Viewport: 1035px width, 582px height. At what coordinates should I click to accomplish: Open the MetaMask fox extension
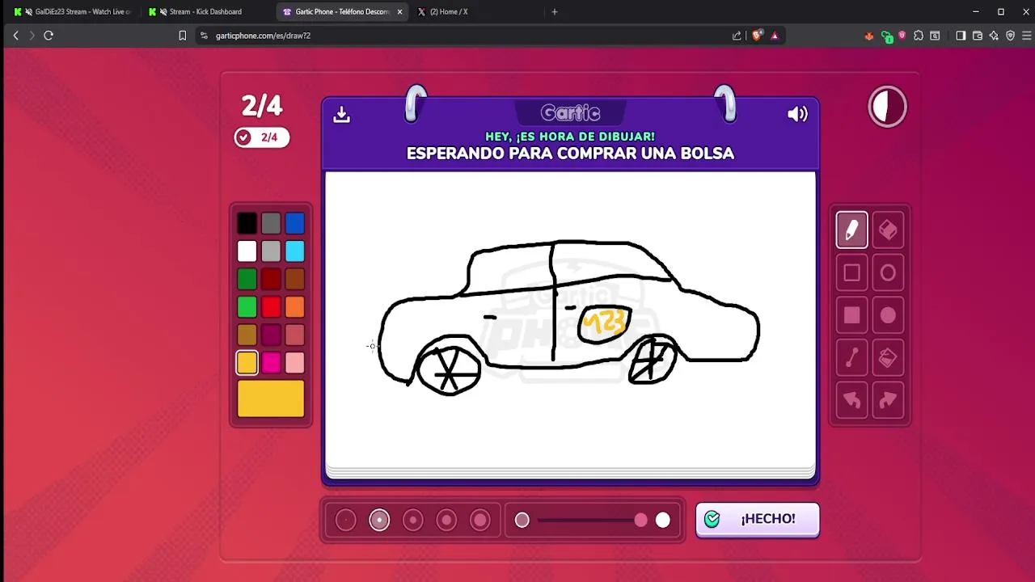click(869, 36)
